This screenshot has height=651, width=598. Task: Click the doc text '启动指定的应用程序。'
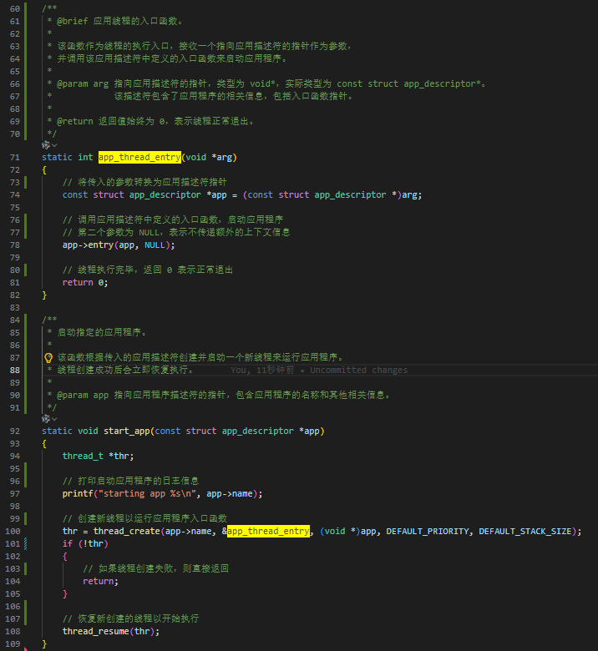click(x=102, y=332)
